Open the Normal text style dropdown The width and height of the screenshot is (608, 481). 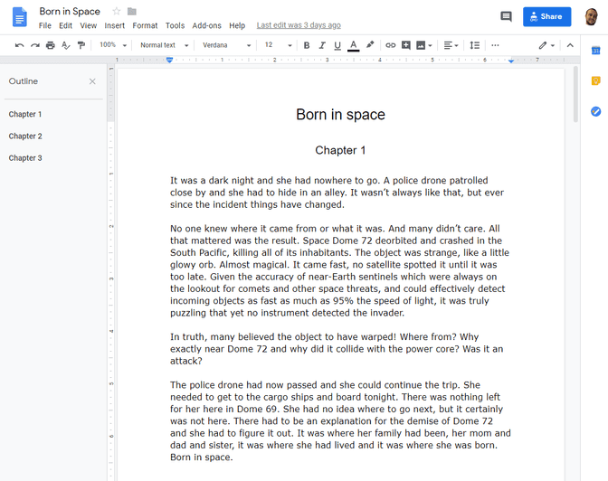tap(165, 45)
